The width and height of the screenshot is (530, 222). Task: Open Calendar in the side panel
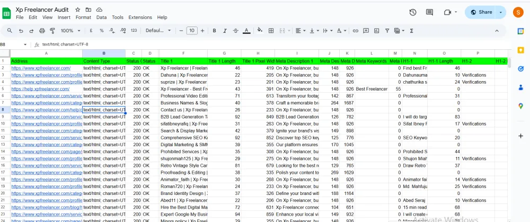click(520, 31)
